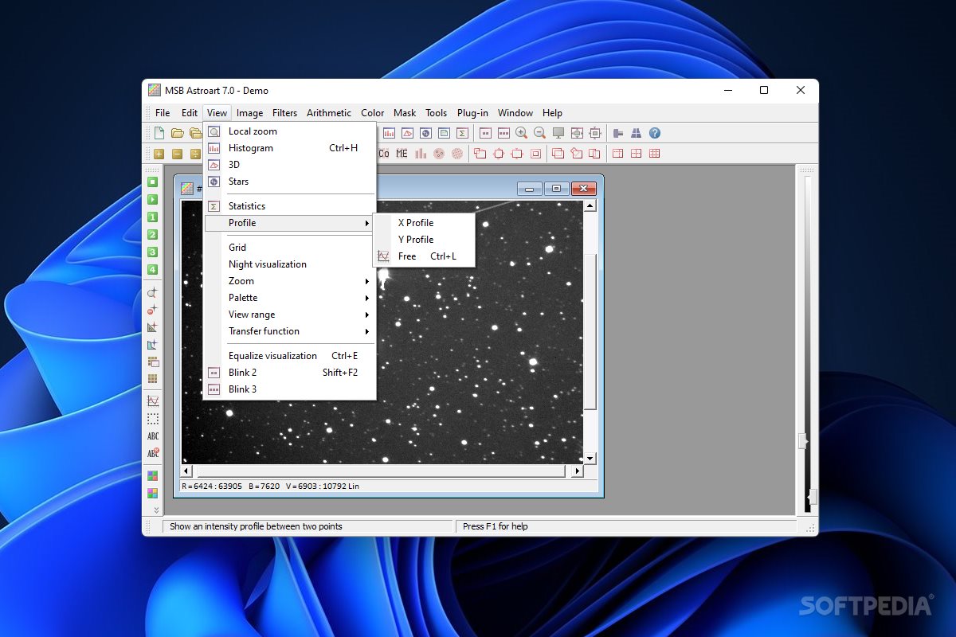Open the Zoom submenu

tap(289, 281)
